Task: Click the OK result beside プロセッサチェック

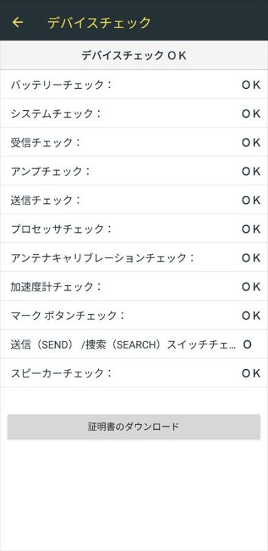Action: tap(251, 229)
